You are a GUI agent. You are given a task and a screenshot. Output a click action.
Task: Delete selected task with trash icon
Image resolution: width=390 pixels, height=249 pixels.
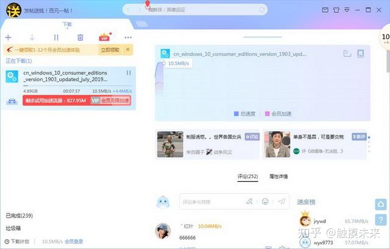click(80, 38)
